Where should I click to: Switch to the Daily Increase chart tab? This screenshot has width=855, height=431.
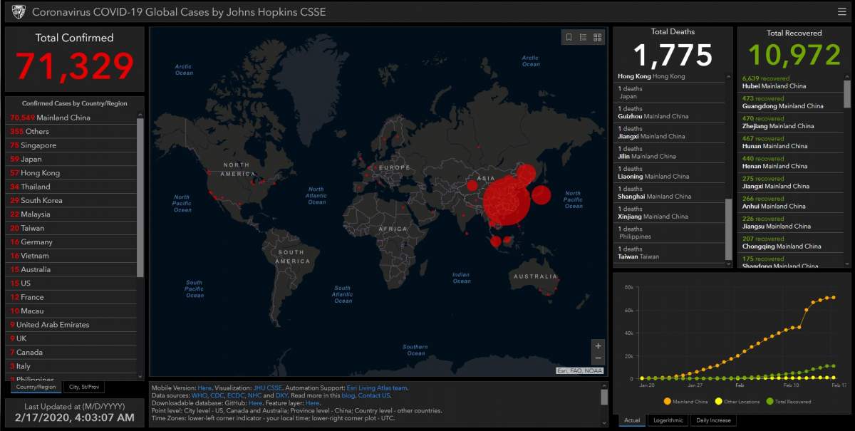[713, 420]
